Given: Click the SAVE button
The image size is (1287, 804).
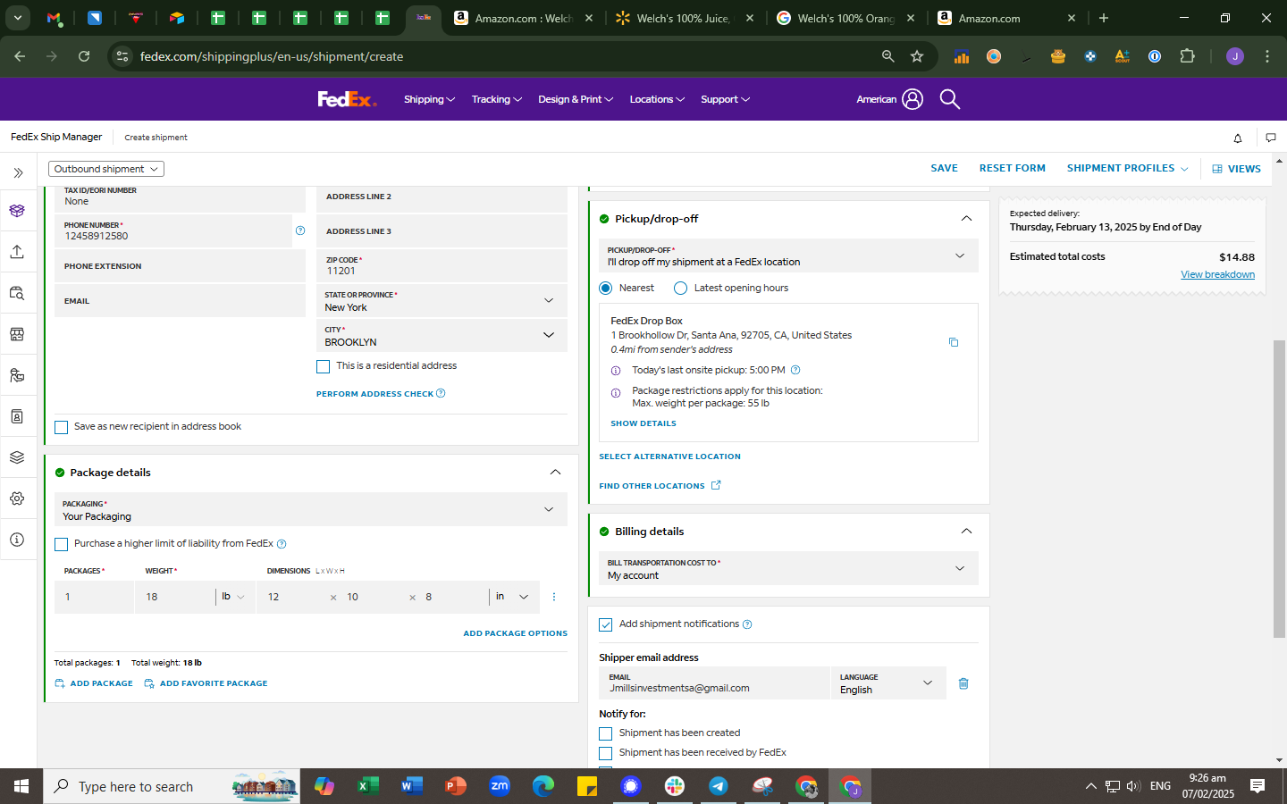Looking at the screenshot, I should coord(944,168).
